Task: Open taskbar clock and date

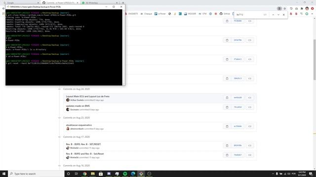Action: tap(302, 174)
